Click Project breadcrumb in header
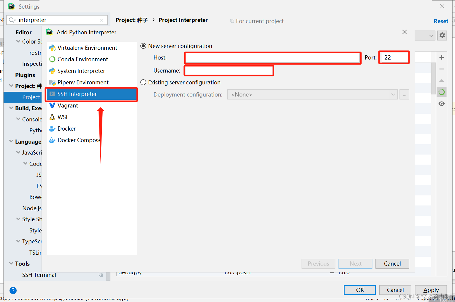The width and height of the screenshot is (455, 302). tap(131, 20)
